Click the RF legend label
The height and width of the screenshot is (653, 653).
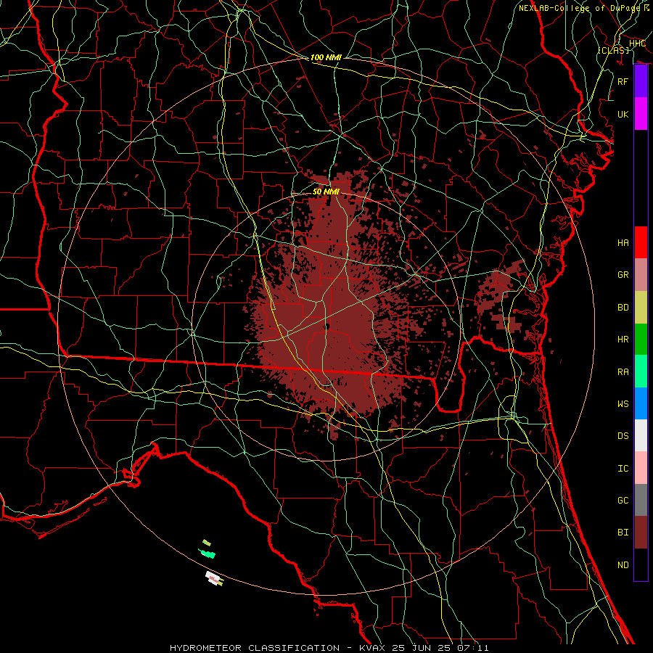623,81
